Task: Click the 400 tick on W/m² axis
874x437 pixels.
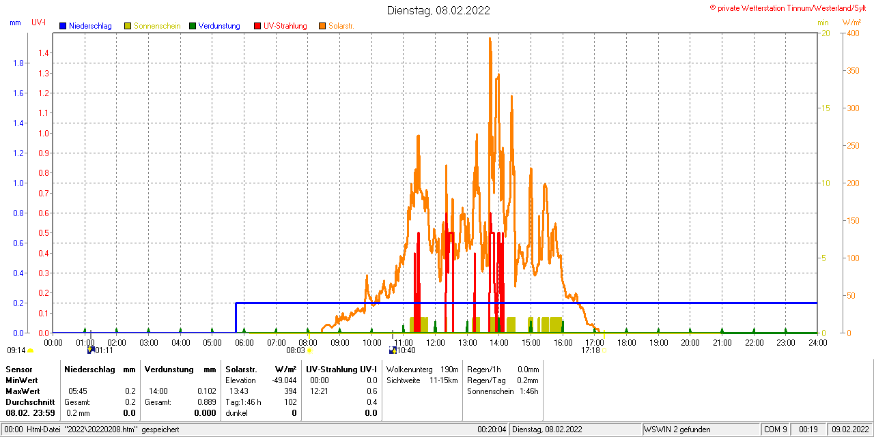Action: point(854,33)
